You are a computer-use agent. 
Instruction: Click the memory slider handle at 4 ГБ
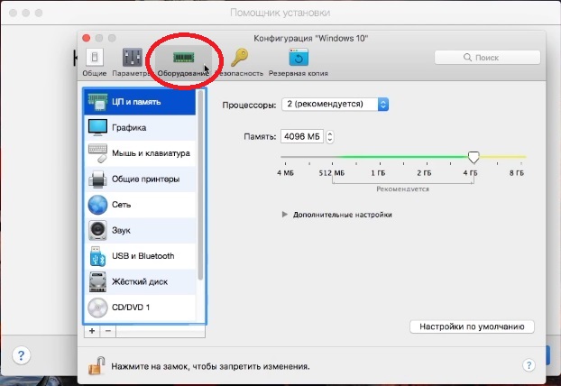click(474, 157)
